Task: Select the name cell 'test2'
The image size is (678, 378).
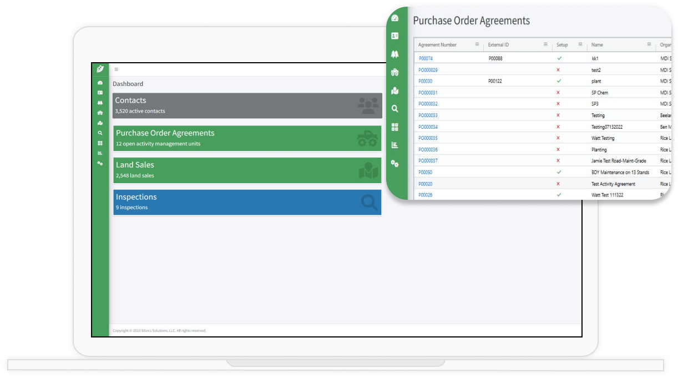Action: point(596,70)
